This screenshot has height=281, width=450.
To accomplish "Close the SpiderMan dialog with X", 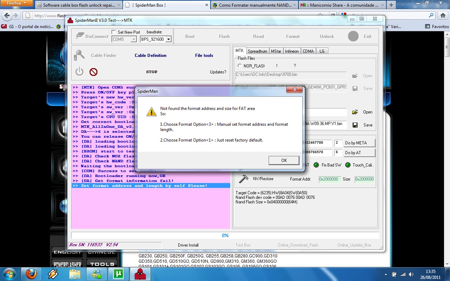I will pyautogui.click(x=294, y=91).
